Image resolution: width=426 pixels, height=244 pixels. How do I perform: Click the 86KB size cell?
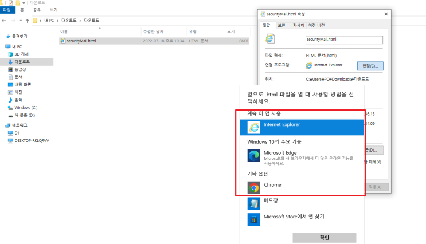[x=244, y=41]
